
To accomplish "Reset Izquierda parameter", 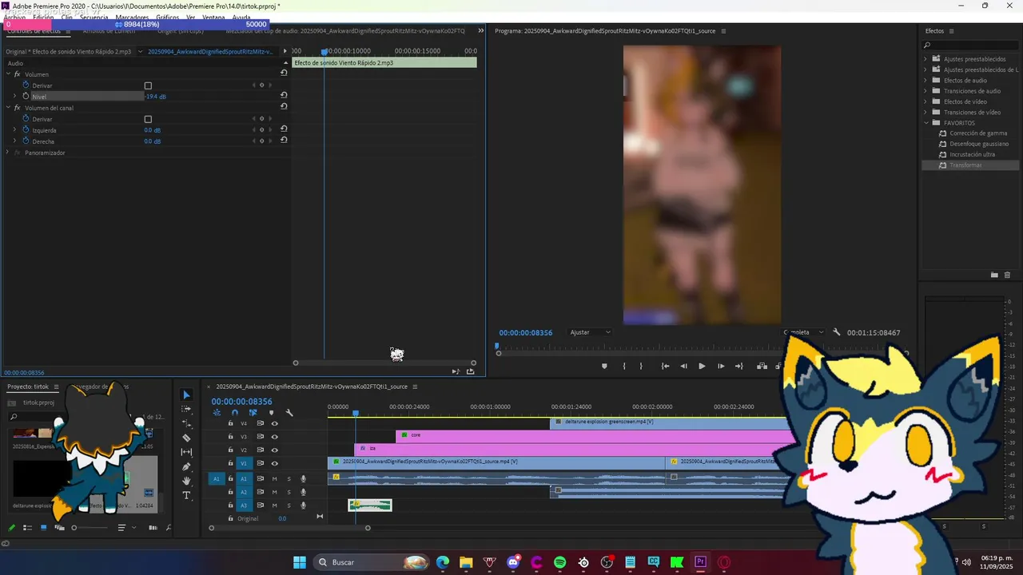I will (x=284, y=129).
